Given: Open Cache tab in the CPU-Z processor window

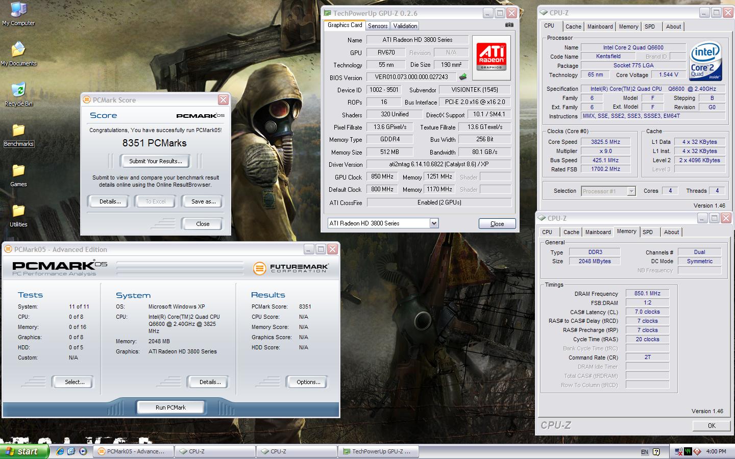Looking at the screenshot, I should (x=573, y=27).
